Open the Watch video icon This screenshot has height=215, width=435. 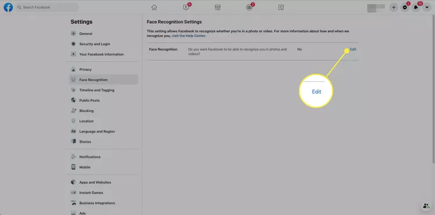(x=186, y=8)
